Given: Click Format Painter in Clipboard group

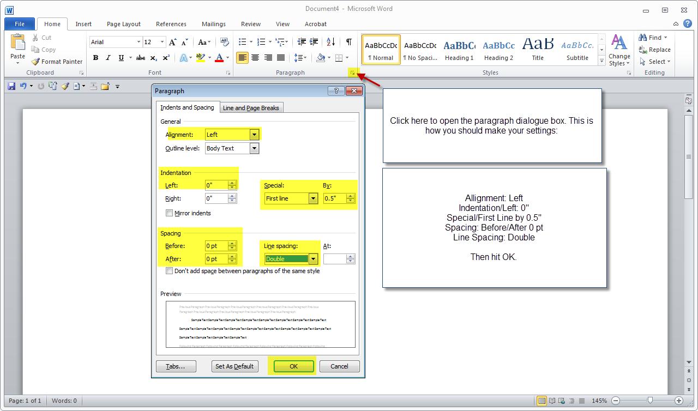Looking at the screenshot, I should 57,62.
